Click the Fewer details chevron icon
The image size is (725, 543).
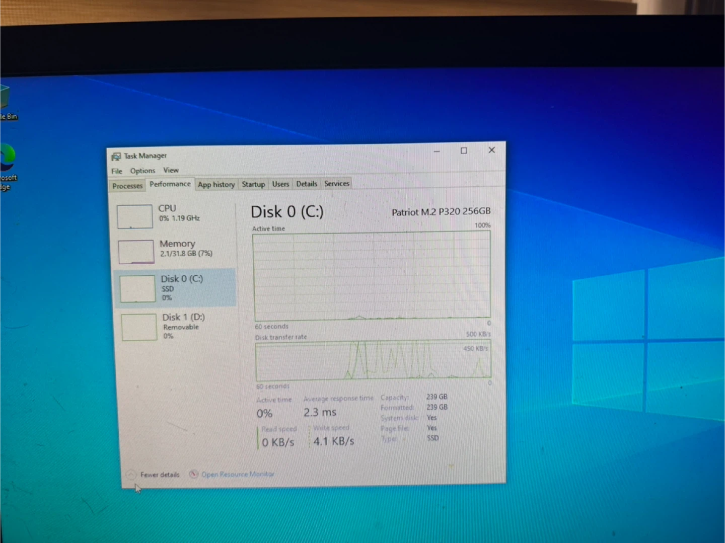131,475
